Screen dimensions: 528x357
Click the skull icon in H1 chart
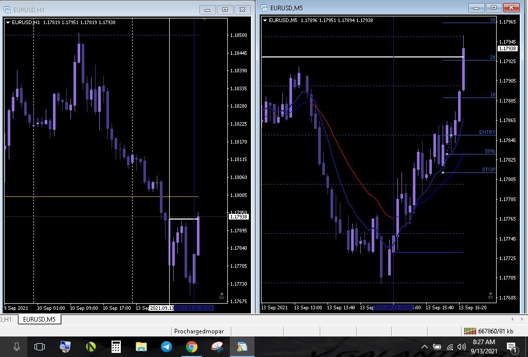(222, 296)
